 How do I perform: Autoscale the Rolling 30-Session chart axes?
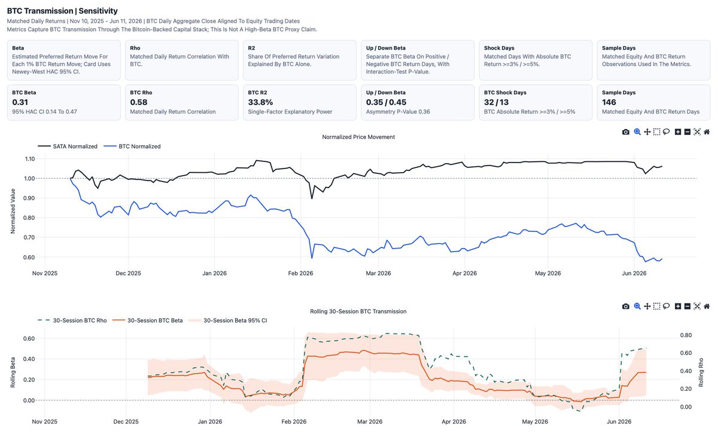pyautogui.click(x=697, y=306)
